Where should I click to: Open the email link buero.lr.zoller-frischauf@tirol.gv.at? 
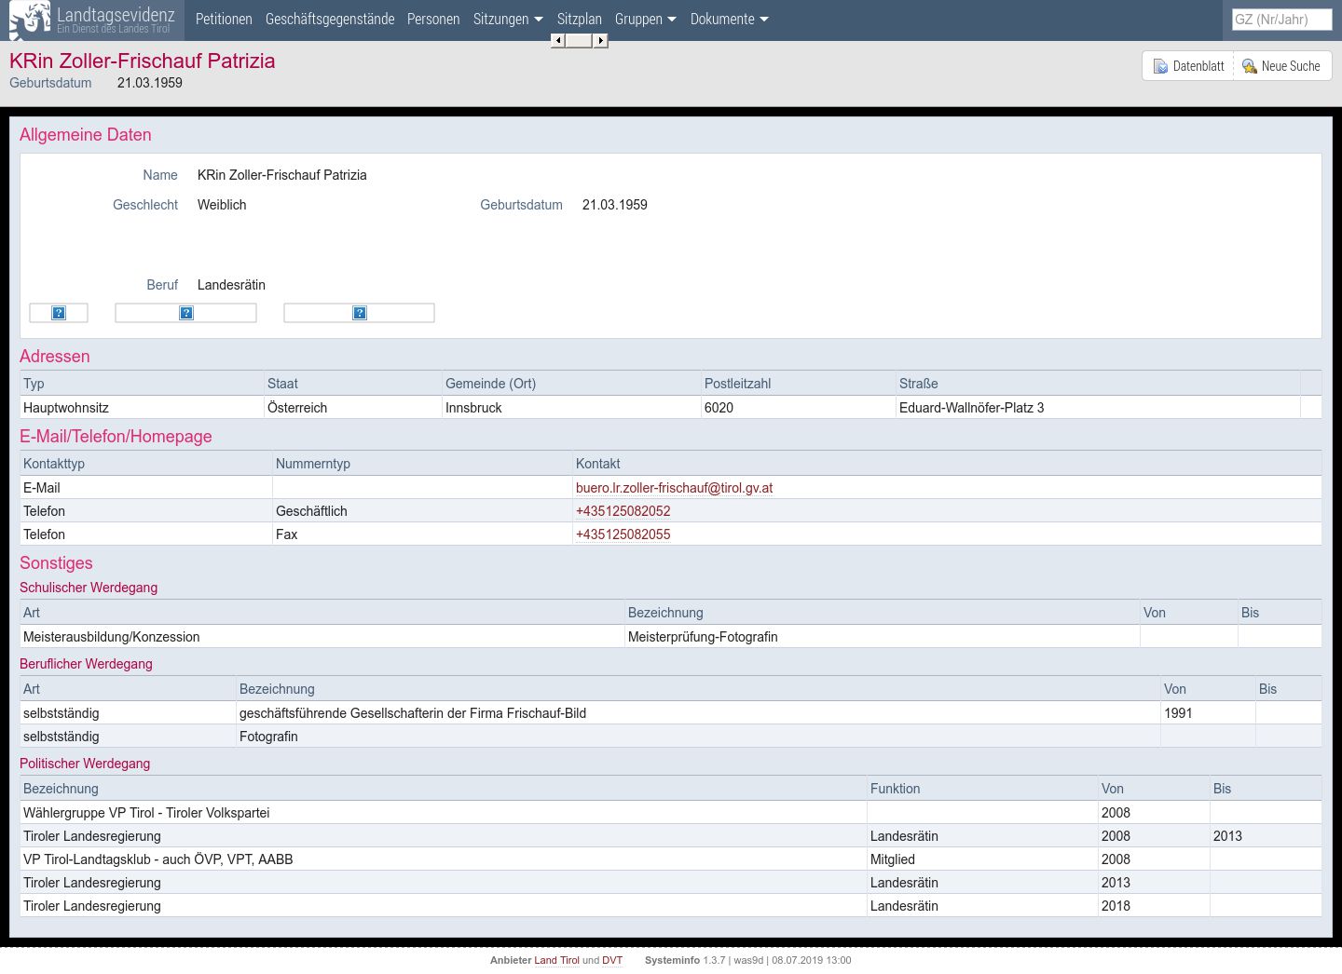[x=674, y=488]
